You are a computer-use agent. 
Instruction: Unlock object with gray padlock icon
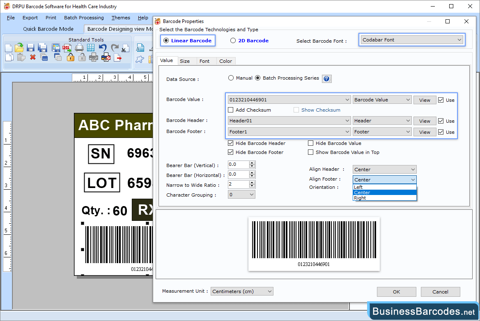pos(82,57)
